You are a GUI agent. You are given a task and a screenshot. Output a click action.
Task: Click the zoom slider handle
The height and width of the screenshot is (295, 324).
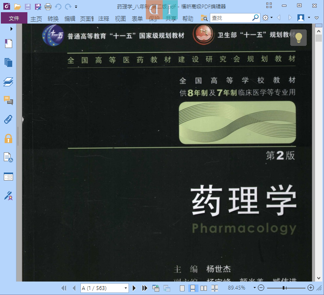pyautogui.click(x=284, y=288)
